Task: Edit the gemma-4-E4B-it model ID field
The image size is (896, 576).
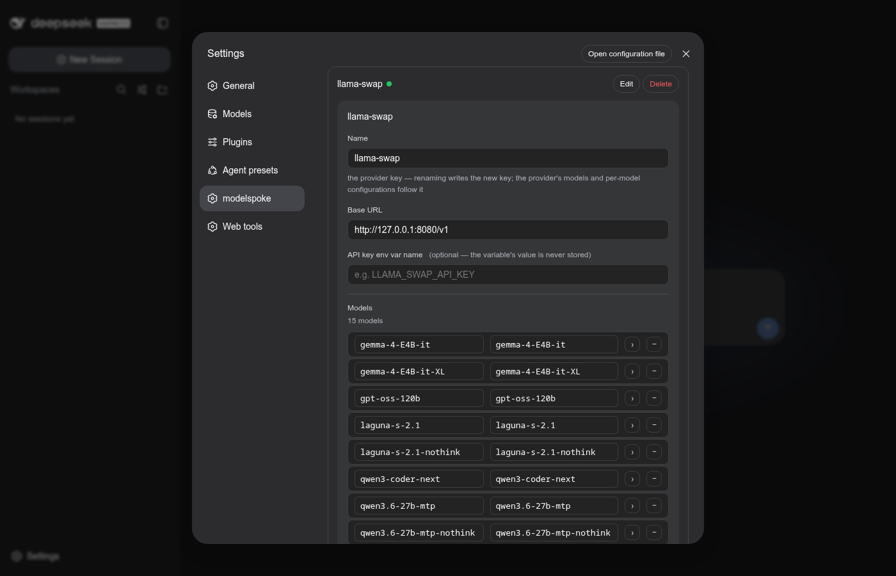Action: pyautogui.click(x=419, y=344)
